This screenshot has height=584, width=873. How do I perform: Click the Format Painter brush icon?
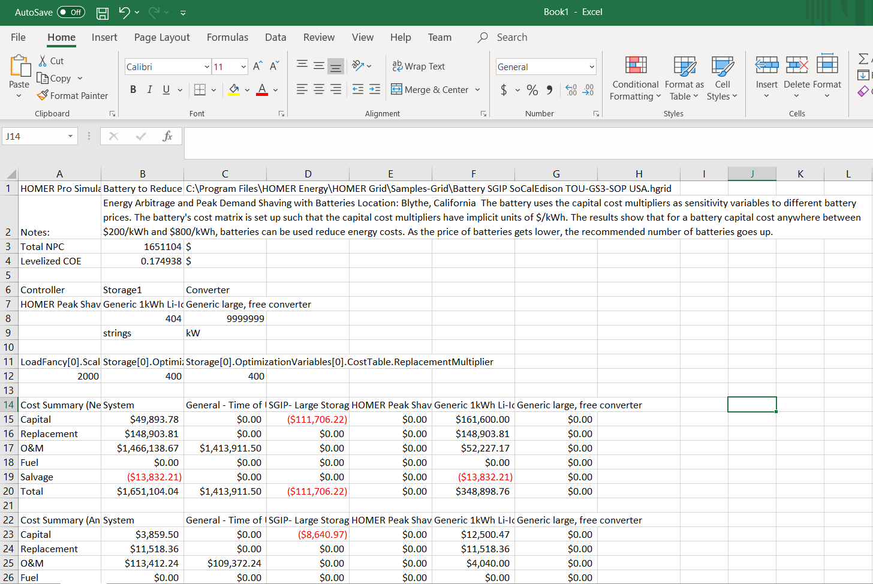tap(43, 95)
